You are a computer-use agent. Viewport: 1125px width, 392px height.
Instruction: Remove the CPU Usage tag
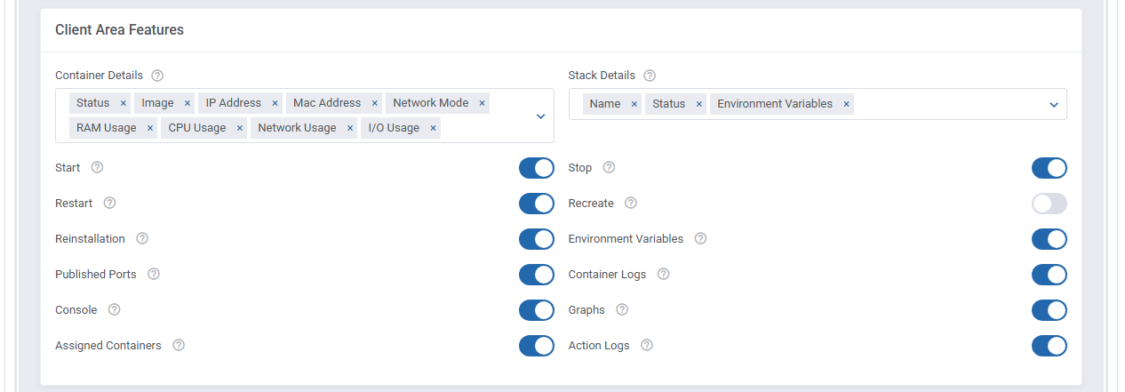click(239, 128)
